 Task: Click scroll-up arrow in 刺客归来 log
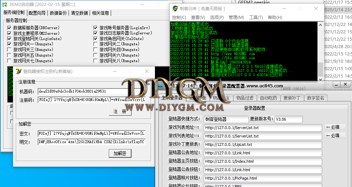(321, 25)
